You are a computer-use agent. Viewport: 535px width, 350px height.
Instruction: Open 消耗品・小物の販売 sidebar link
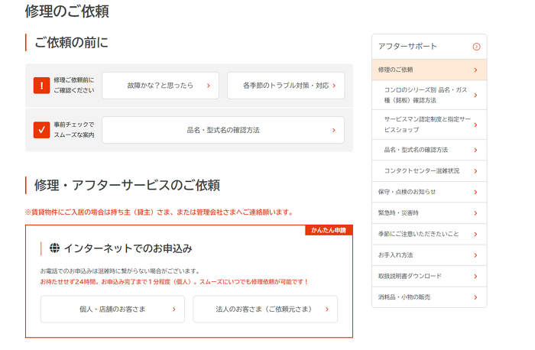[428, 297]
